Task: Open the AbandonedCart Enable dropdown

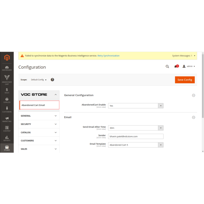Action: (136, 106)
